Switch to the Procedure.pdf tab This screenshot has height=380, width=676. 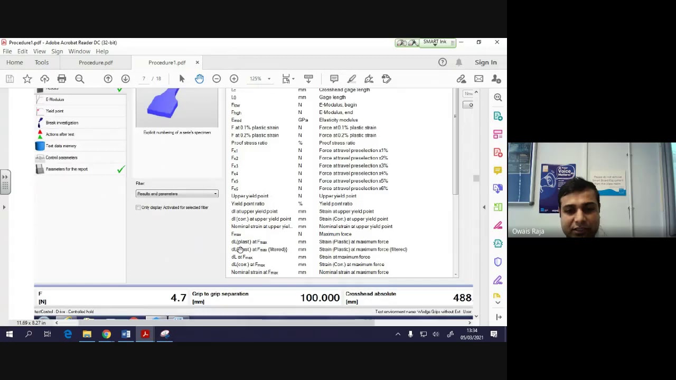coord(96,62)
